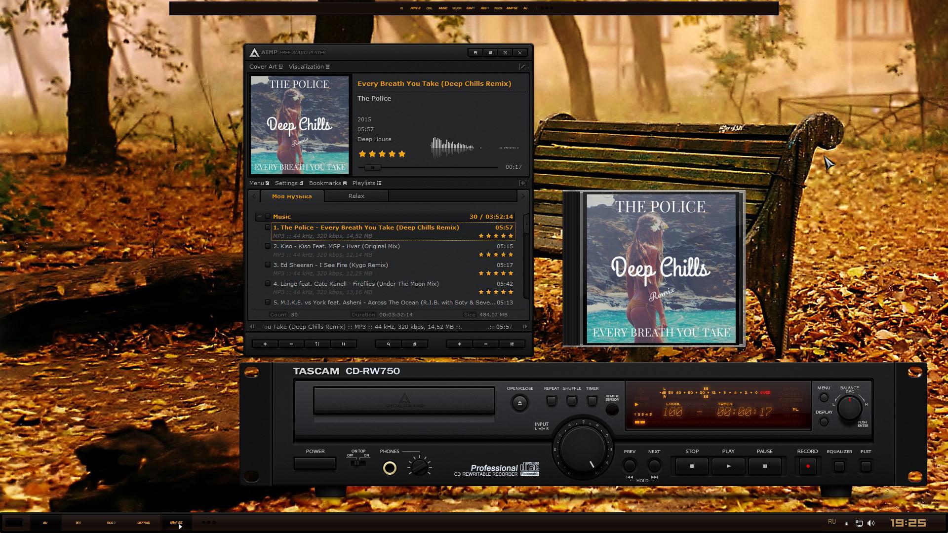
Task: Toggle the REPEAT button
Action: (552, 401)
